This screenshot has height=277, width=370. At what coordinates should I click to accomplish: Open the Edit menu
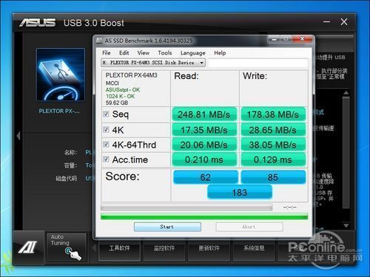click(124, 53)
